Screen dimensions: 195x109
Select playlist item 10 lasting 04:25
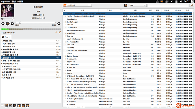point(31,66)
